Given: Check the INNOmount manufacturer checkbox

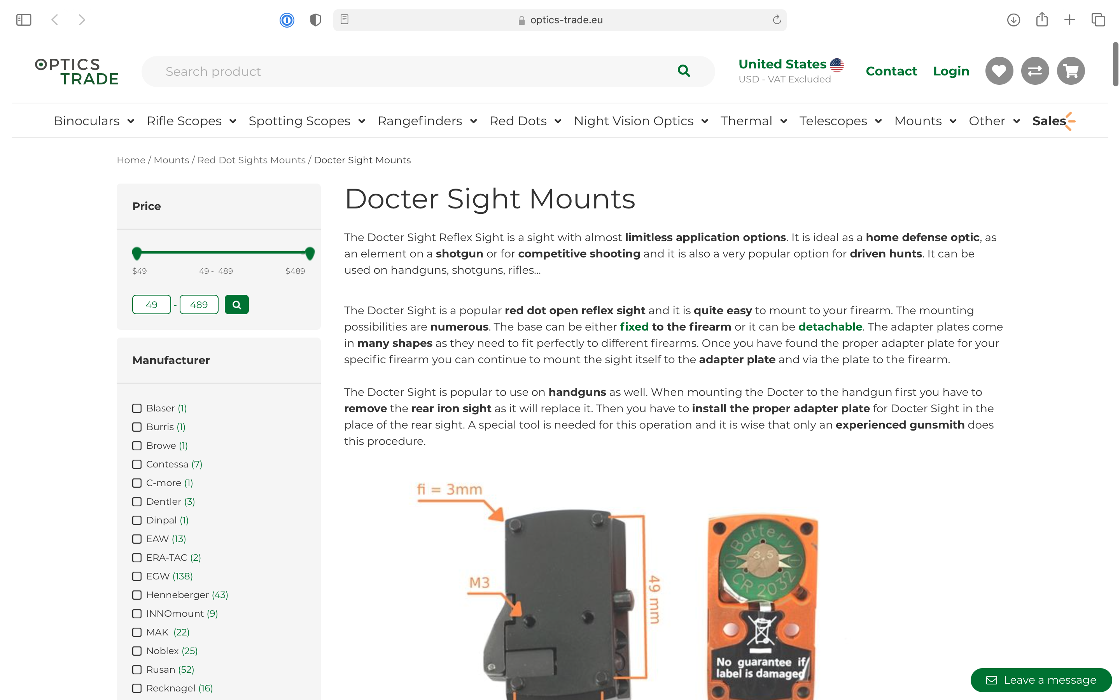Looking at the screenshot, I should click(136, 614).
